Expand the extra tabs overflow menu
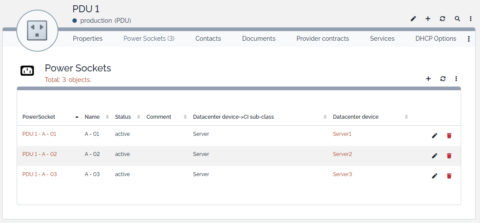The width and height of the screenshot is (480, 223). (469, 39)
